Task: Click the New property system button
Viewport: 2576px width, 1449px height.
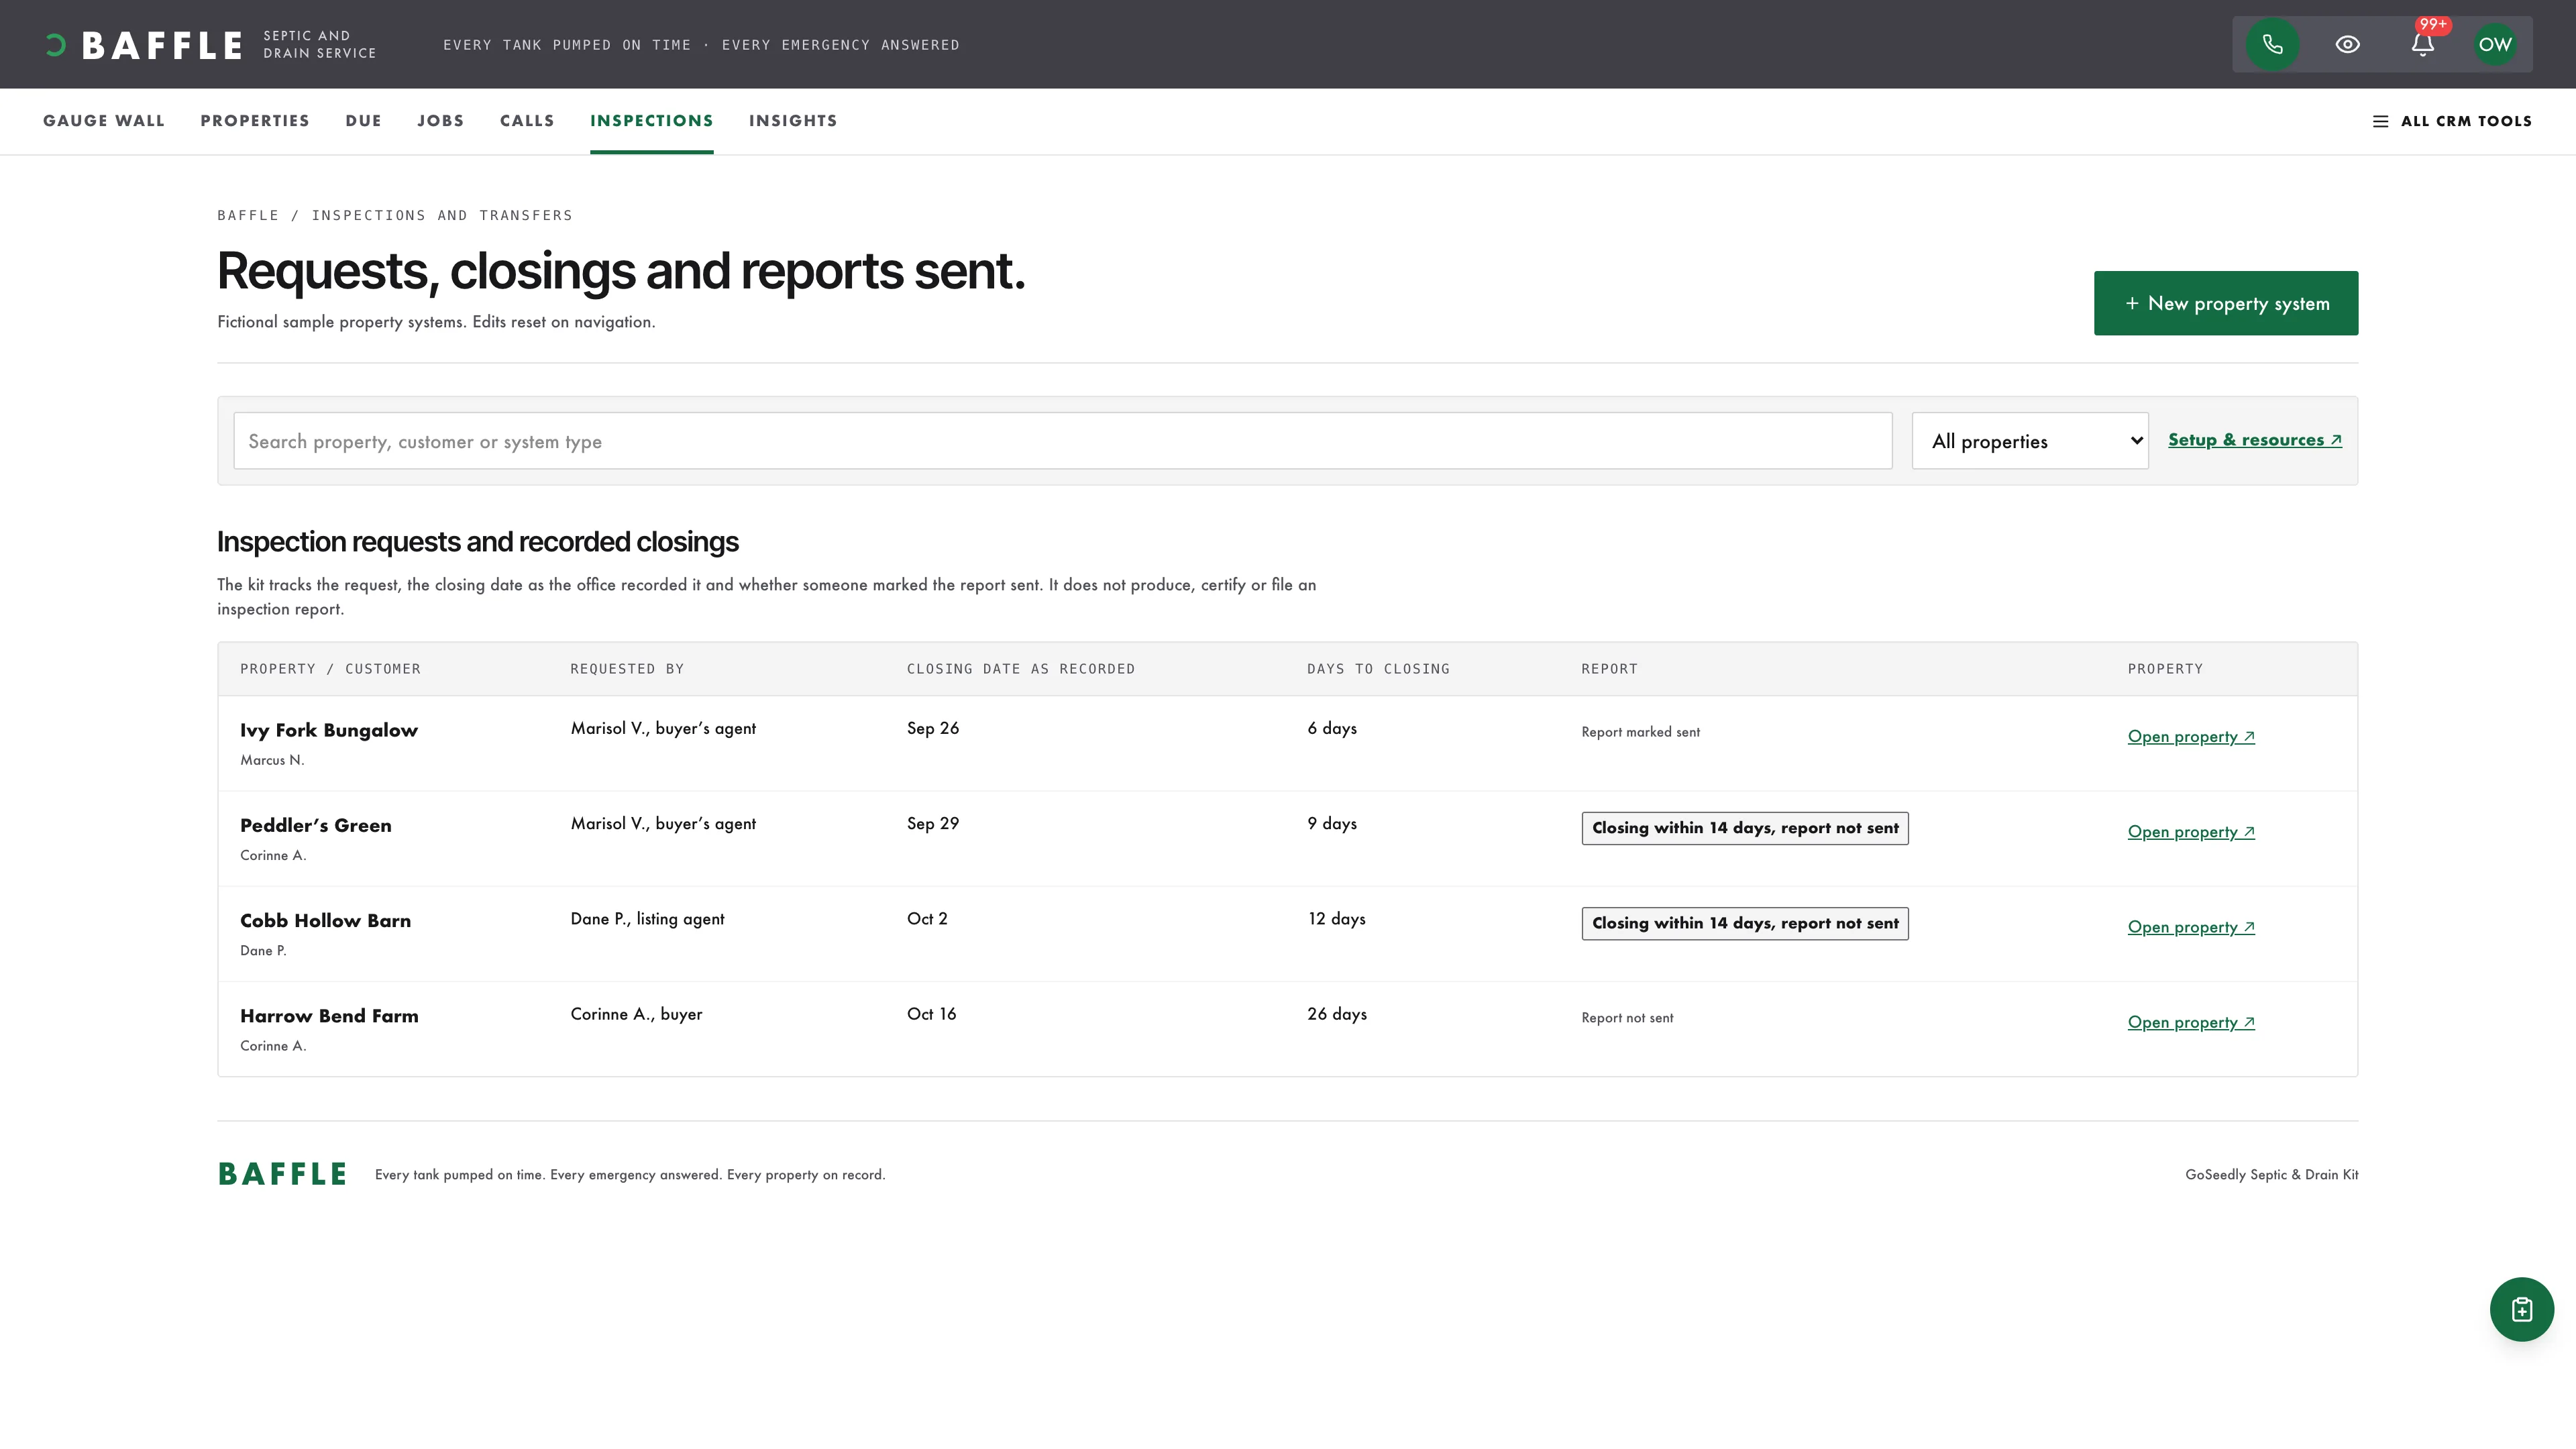Action: [x=2226, y=303]
